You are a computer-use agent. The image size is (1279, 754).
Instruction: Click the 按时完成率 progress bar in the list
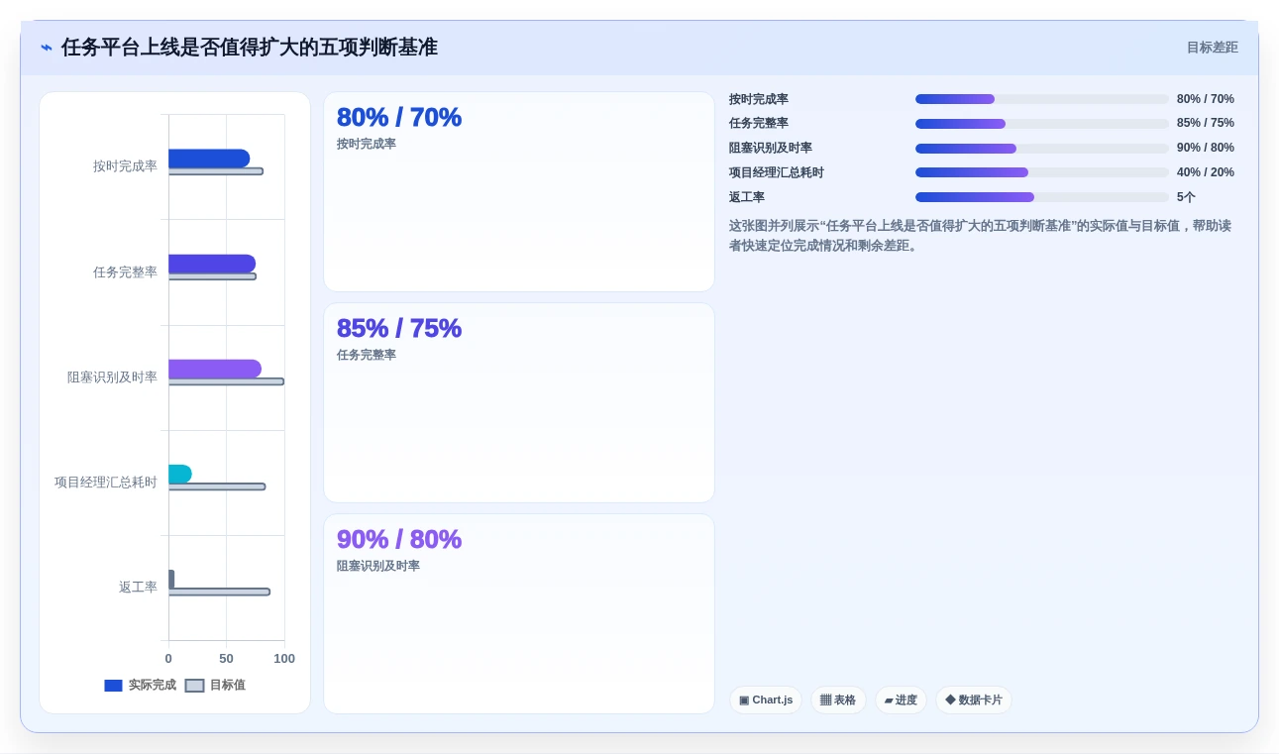(x=1042, y=99)
